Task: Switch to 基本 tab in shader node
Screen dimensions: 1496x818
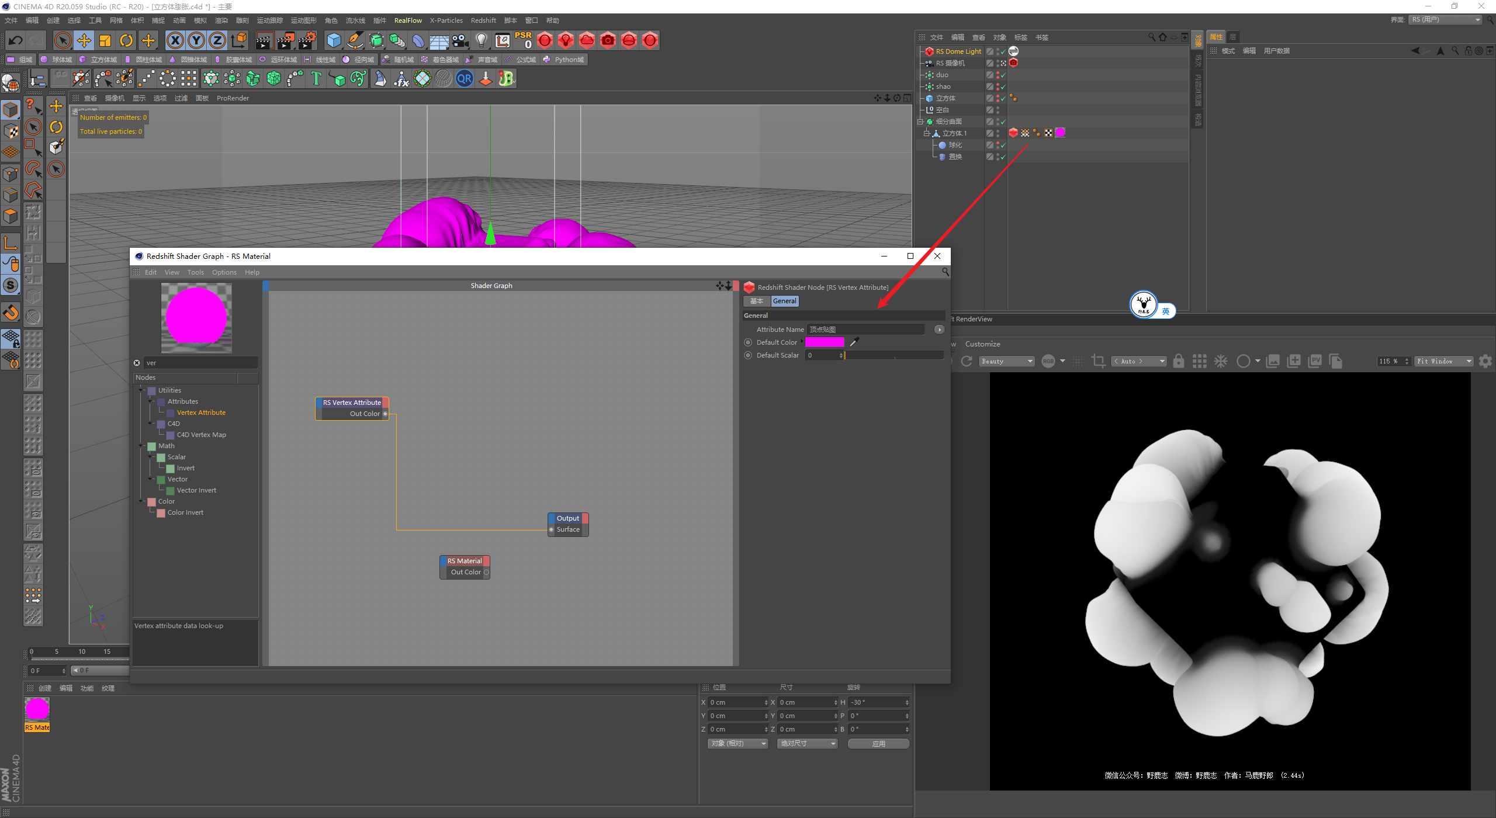Action: click(757, 301)
